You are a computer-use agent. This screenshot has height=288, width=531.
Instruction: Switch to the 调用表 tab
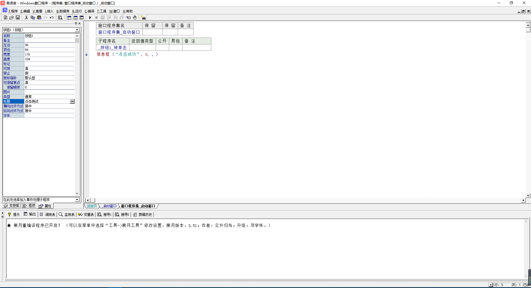pos(48,215)
